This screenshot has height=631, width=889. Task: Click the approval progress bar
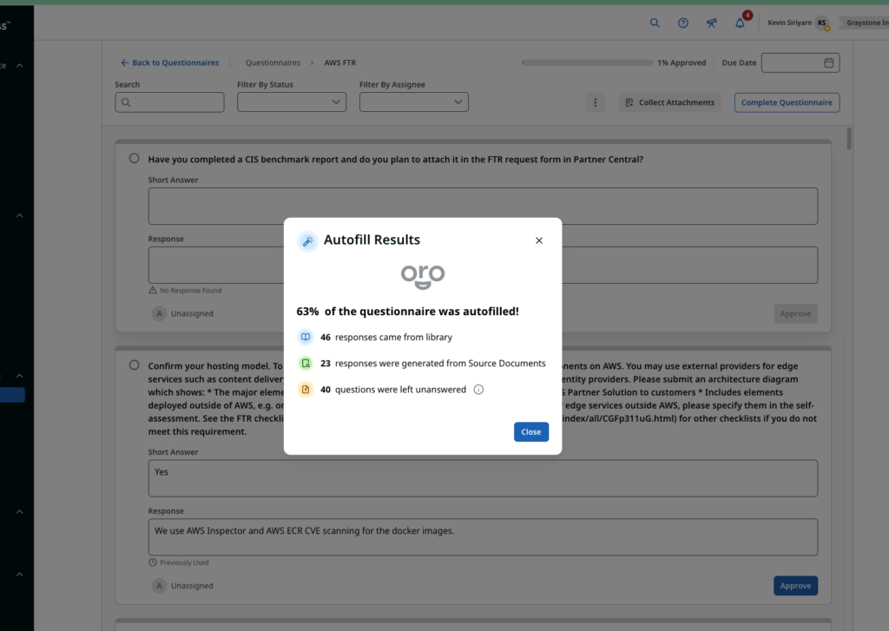tap(587, 62)
